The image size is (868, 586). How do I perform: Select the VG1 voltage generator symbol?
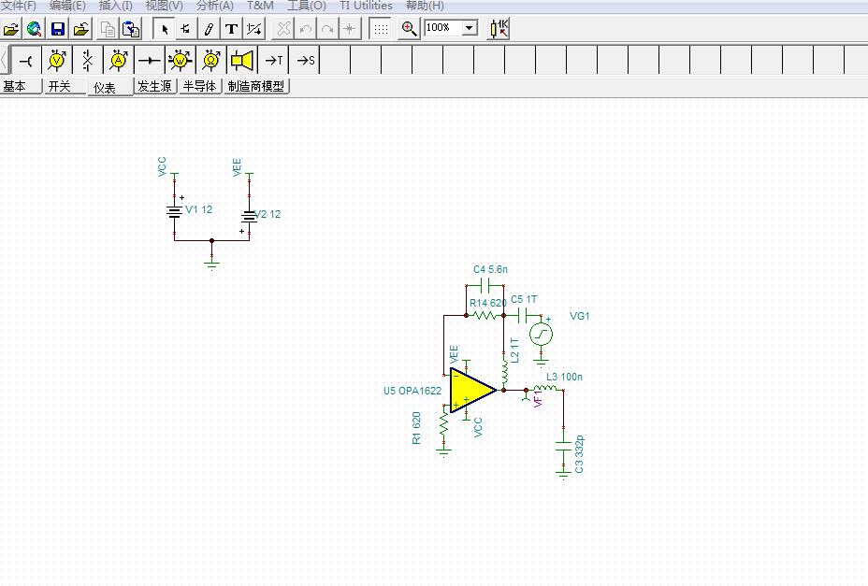[541, 334]
